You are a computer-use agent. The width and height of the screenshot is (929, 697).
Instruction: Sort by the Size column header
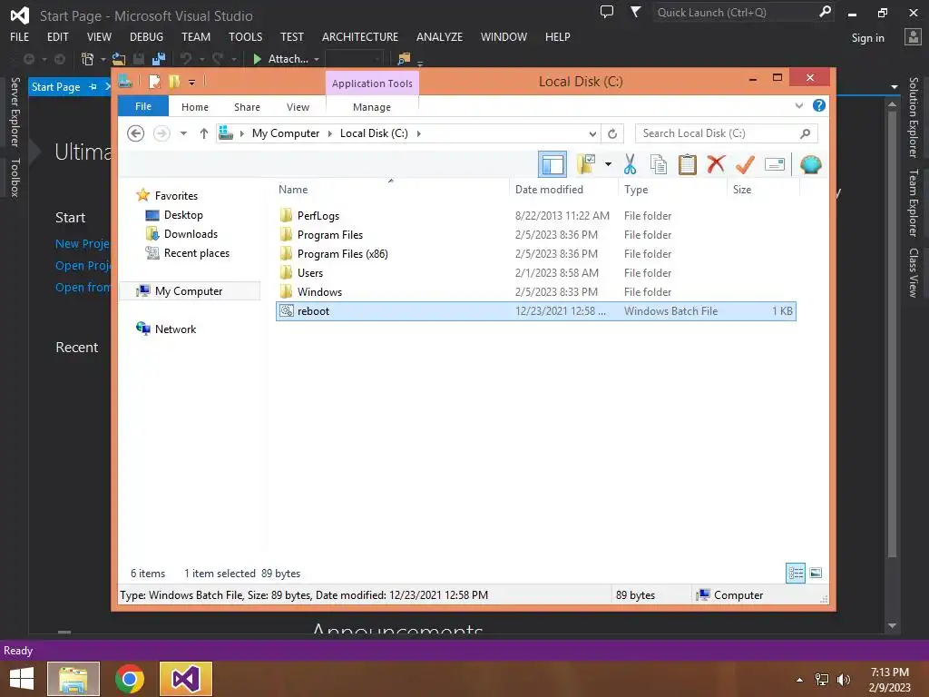742,190
